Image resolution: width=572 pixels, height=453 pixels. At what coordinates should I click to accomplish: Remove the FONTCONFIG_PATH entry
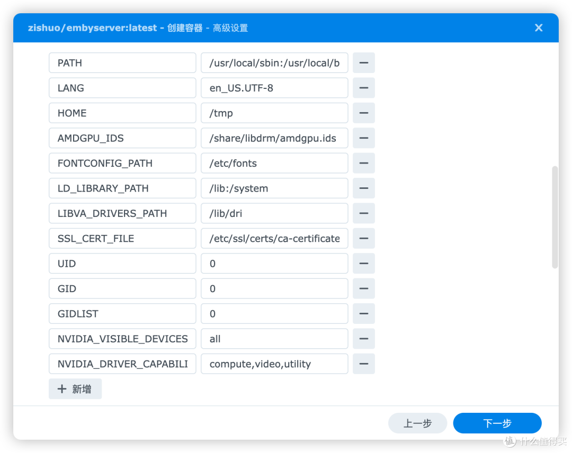coord(364,163)
